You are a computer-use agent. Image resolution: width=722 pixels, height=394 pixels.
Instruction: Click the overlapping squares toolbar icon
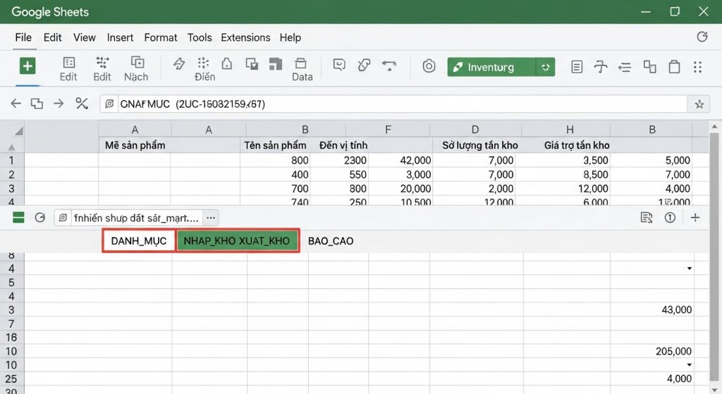[649, 67]
